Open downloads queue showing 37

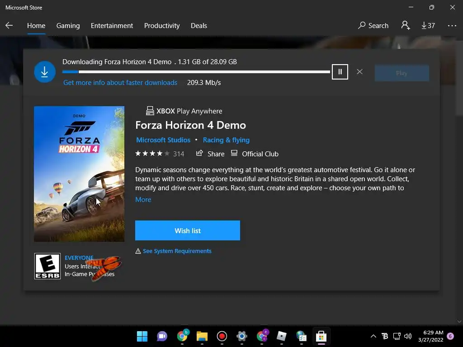coord(428,26)
